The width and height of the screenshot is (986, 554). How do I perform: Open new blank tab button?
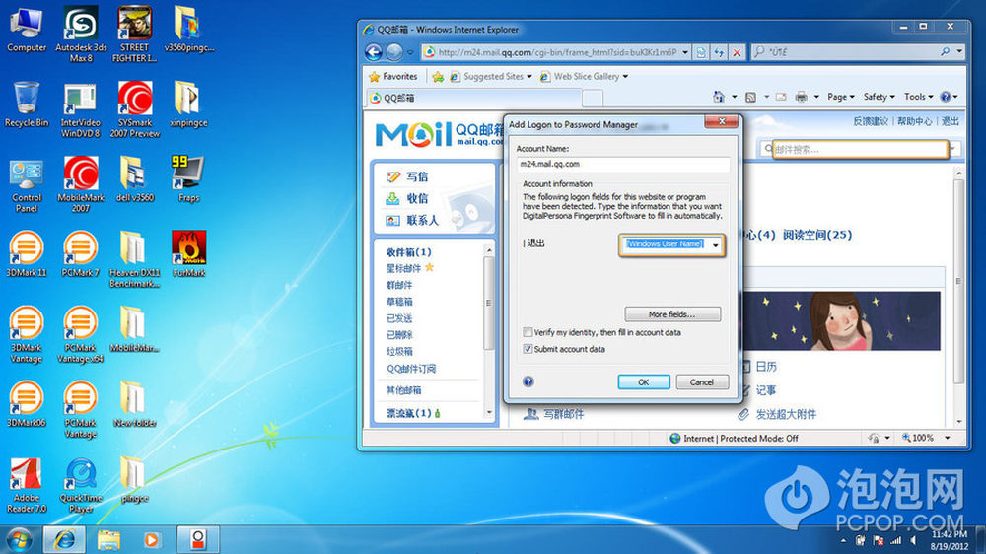593,98
